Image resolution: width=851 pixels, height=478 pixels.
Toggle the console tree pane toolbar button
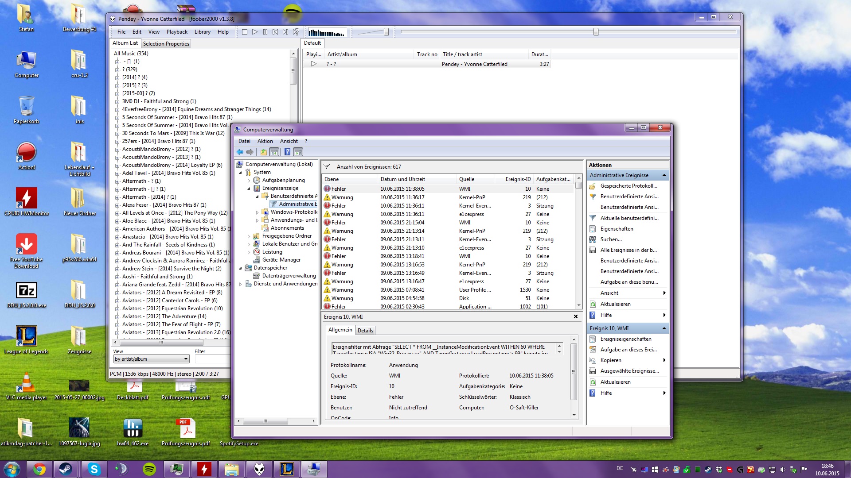tap(274, 152)
